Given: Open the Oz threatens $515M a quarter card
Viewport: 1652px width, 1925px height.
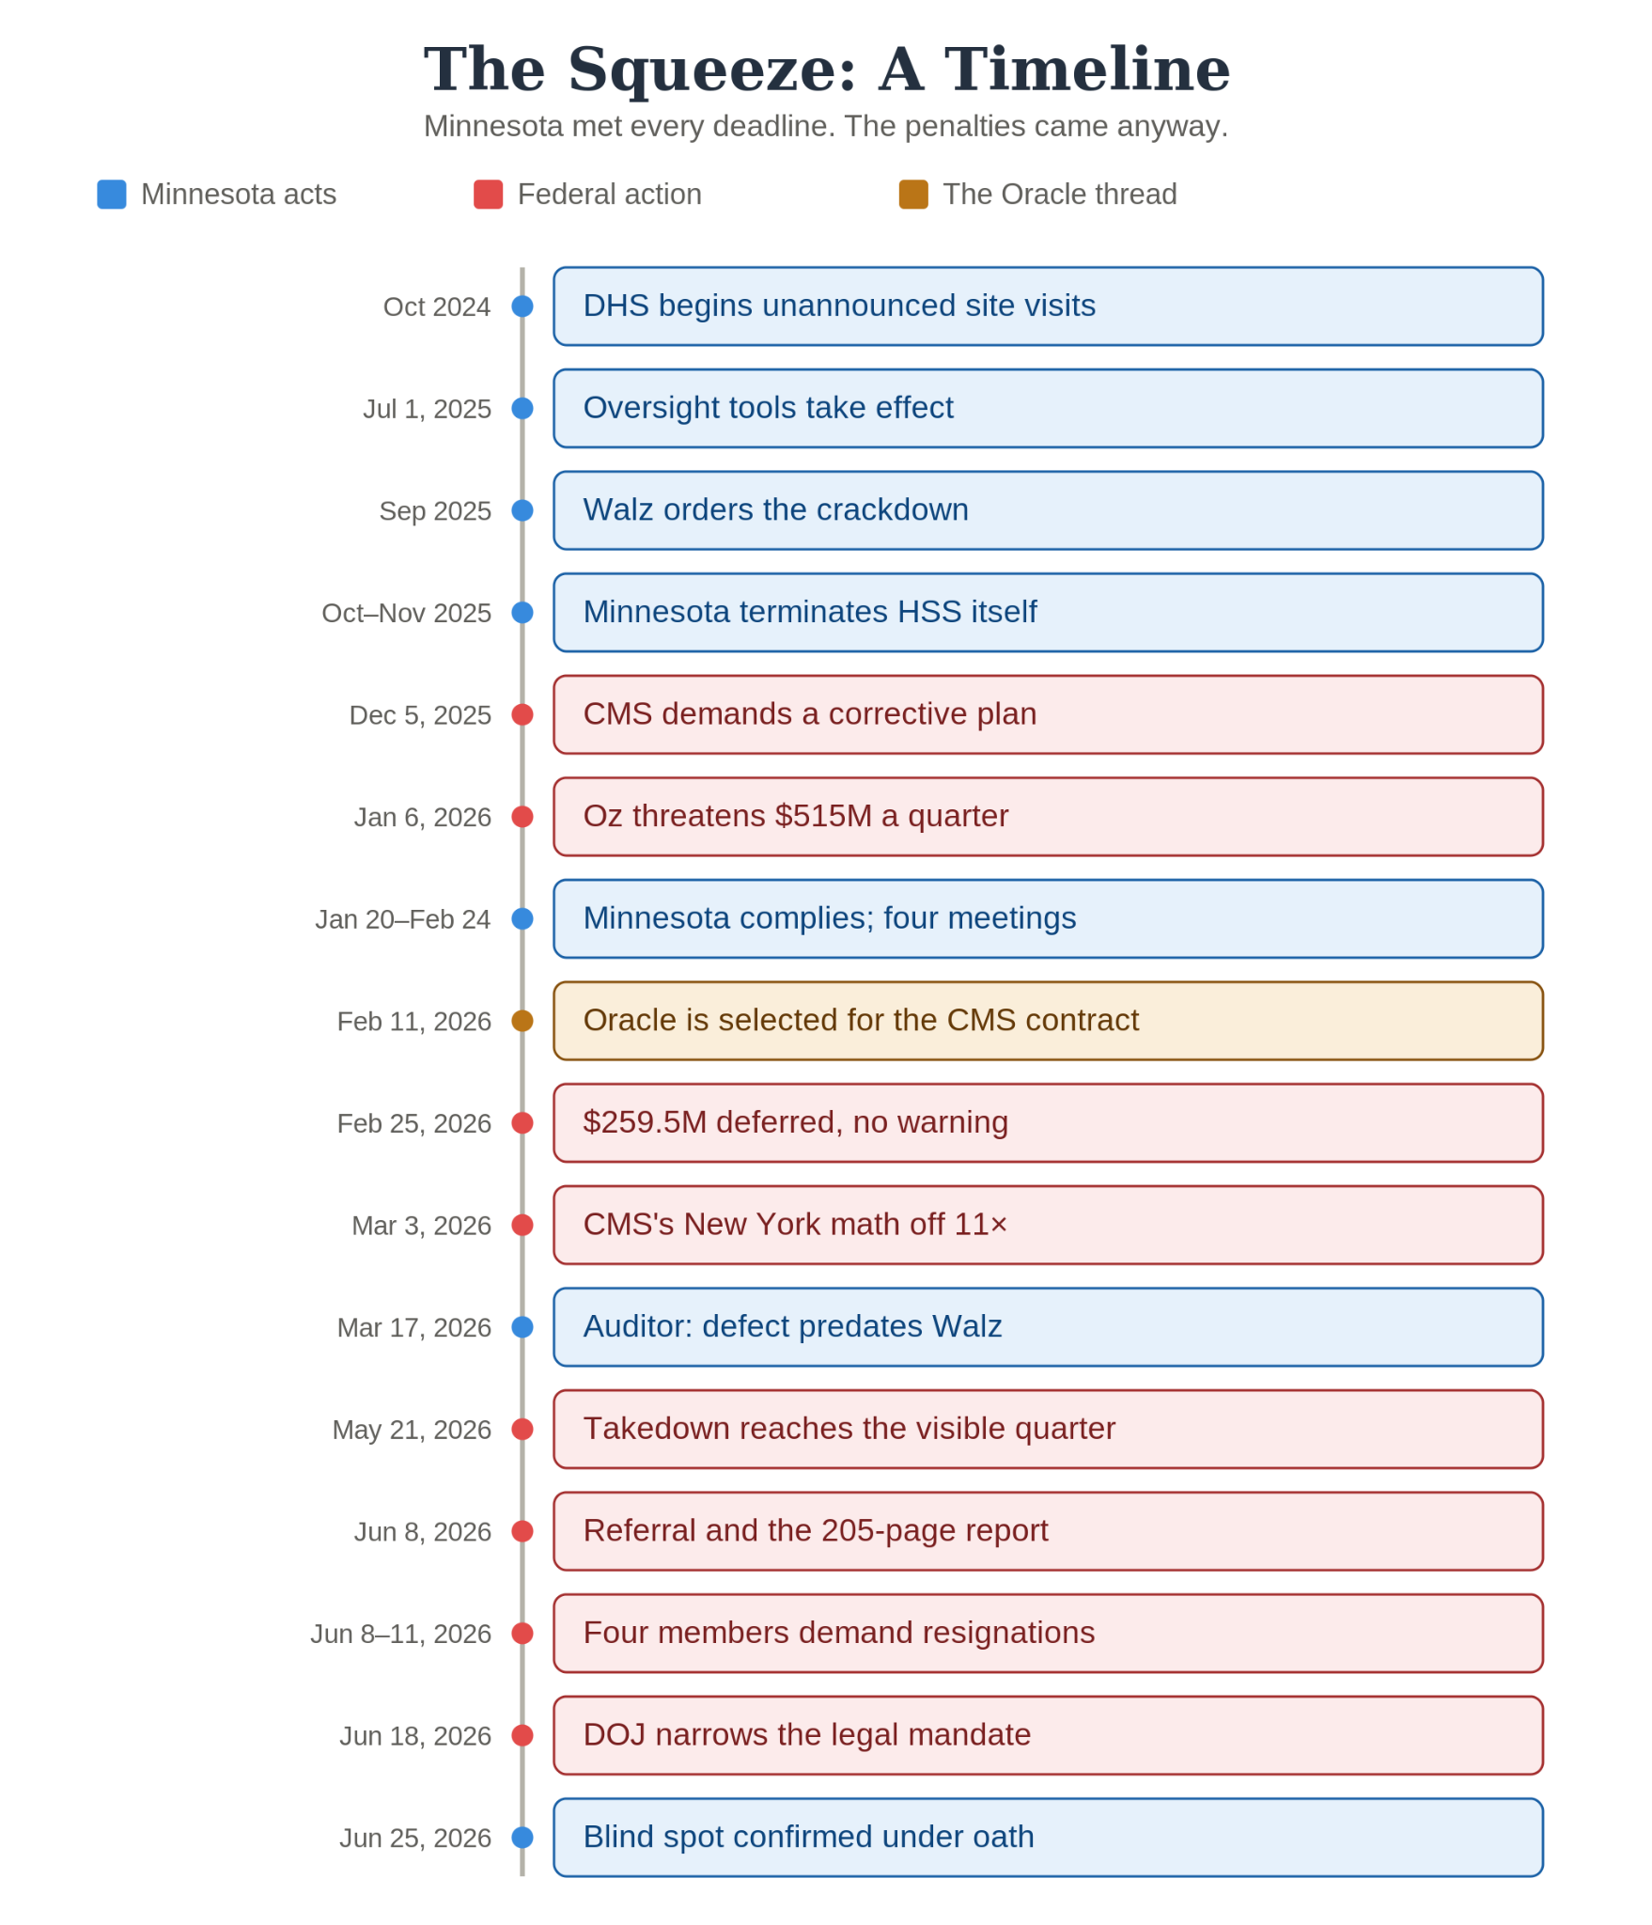Looking at the screenshot, I should click(1048, 817).
